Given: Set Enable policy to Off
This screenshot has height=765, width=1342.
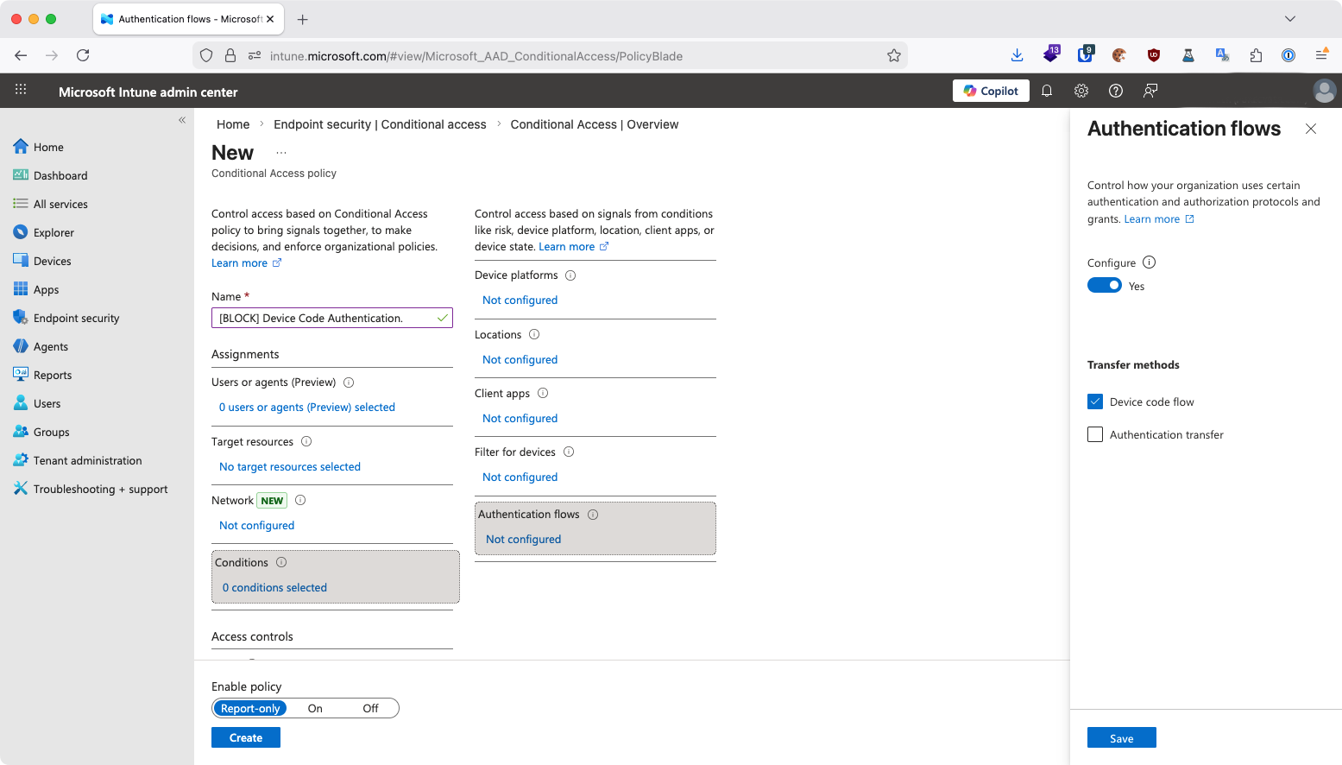Looking at the screenshot, I should click(x=370, y=708).
